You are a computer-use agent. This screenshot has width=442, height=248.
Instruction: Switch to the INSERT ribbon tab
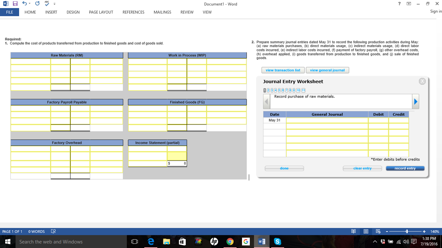pos(51,12)
